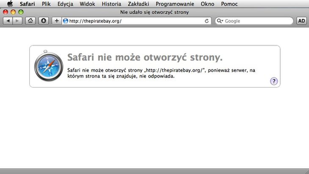Click the window resize grip corner
Image resolution: width=309 pixels, height=174 pixels.
306,171
